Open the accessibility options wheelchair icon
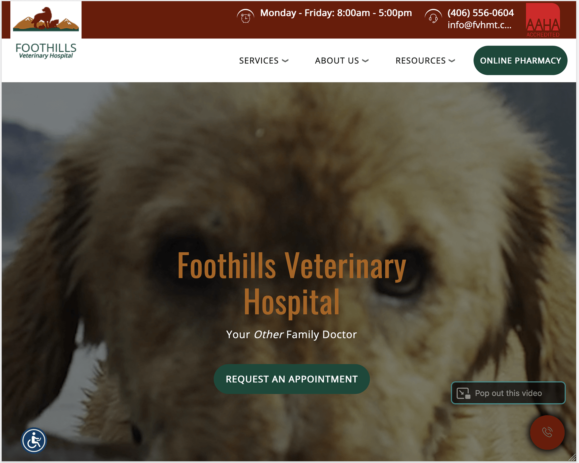Screen dimensions: 579x463 [x=34, y=440]
